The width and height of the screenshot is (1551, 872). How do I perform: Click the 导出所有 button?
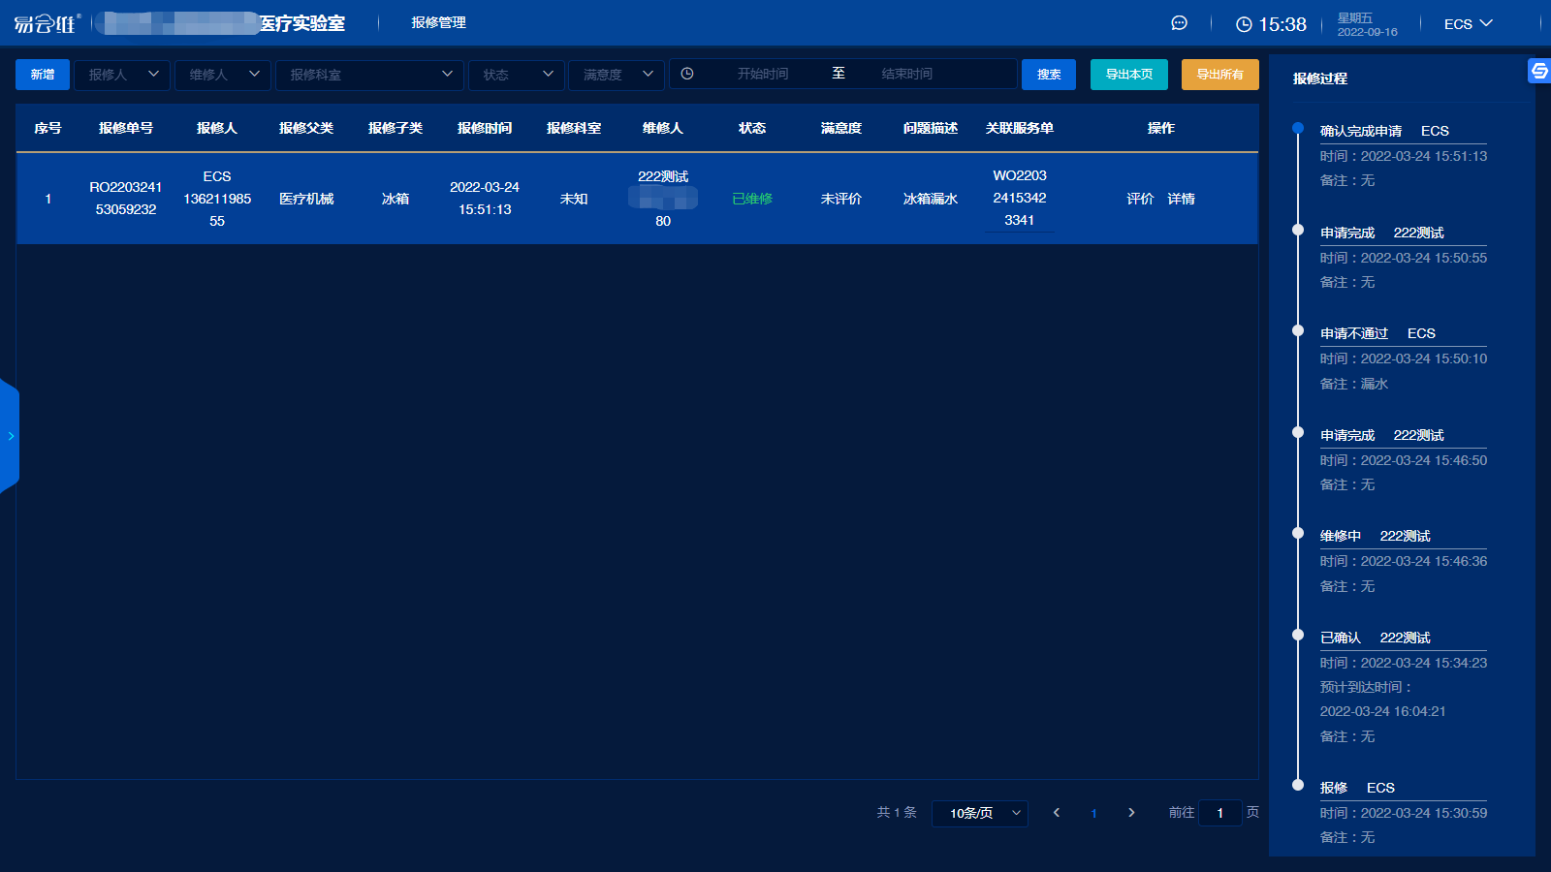pos(1219,75)
